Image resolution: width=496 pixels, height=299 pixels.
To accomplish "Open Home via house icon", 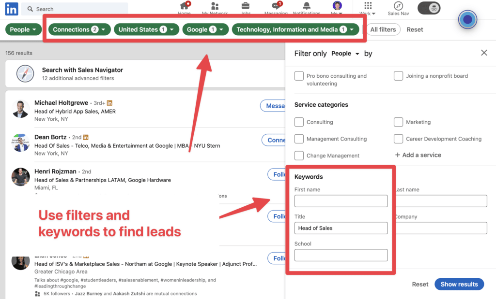I will pos(185,6).
